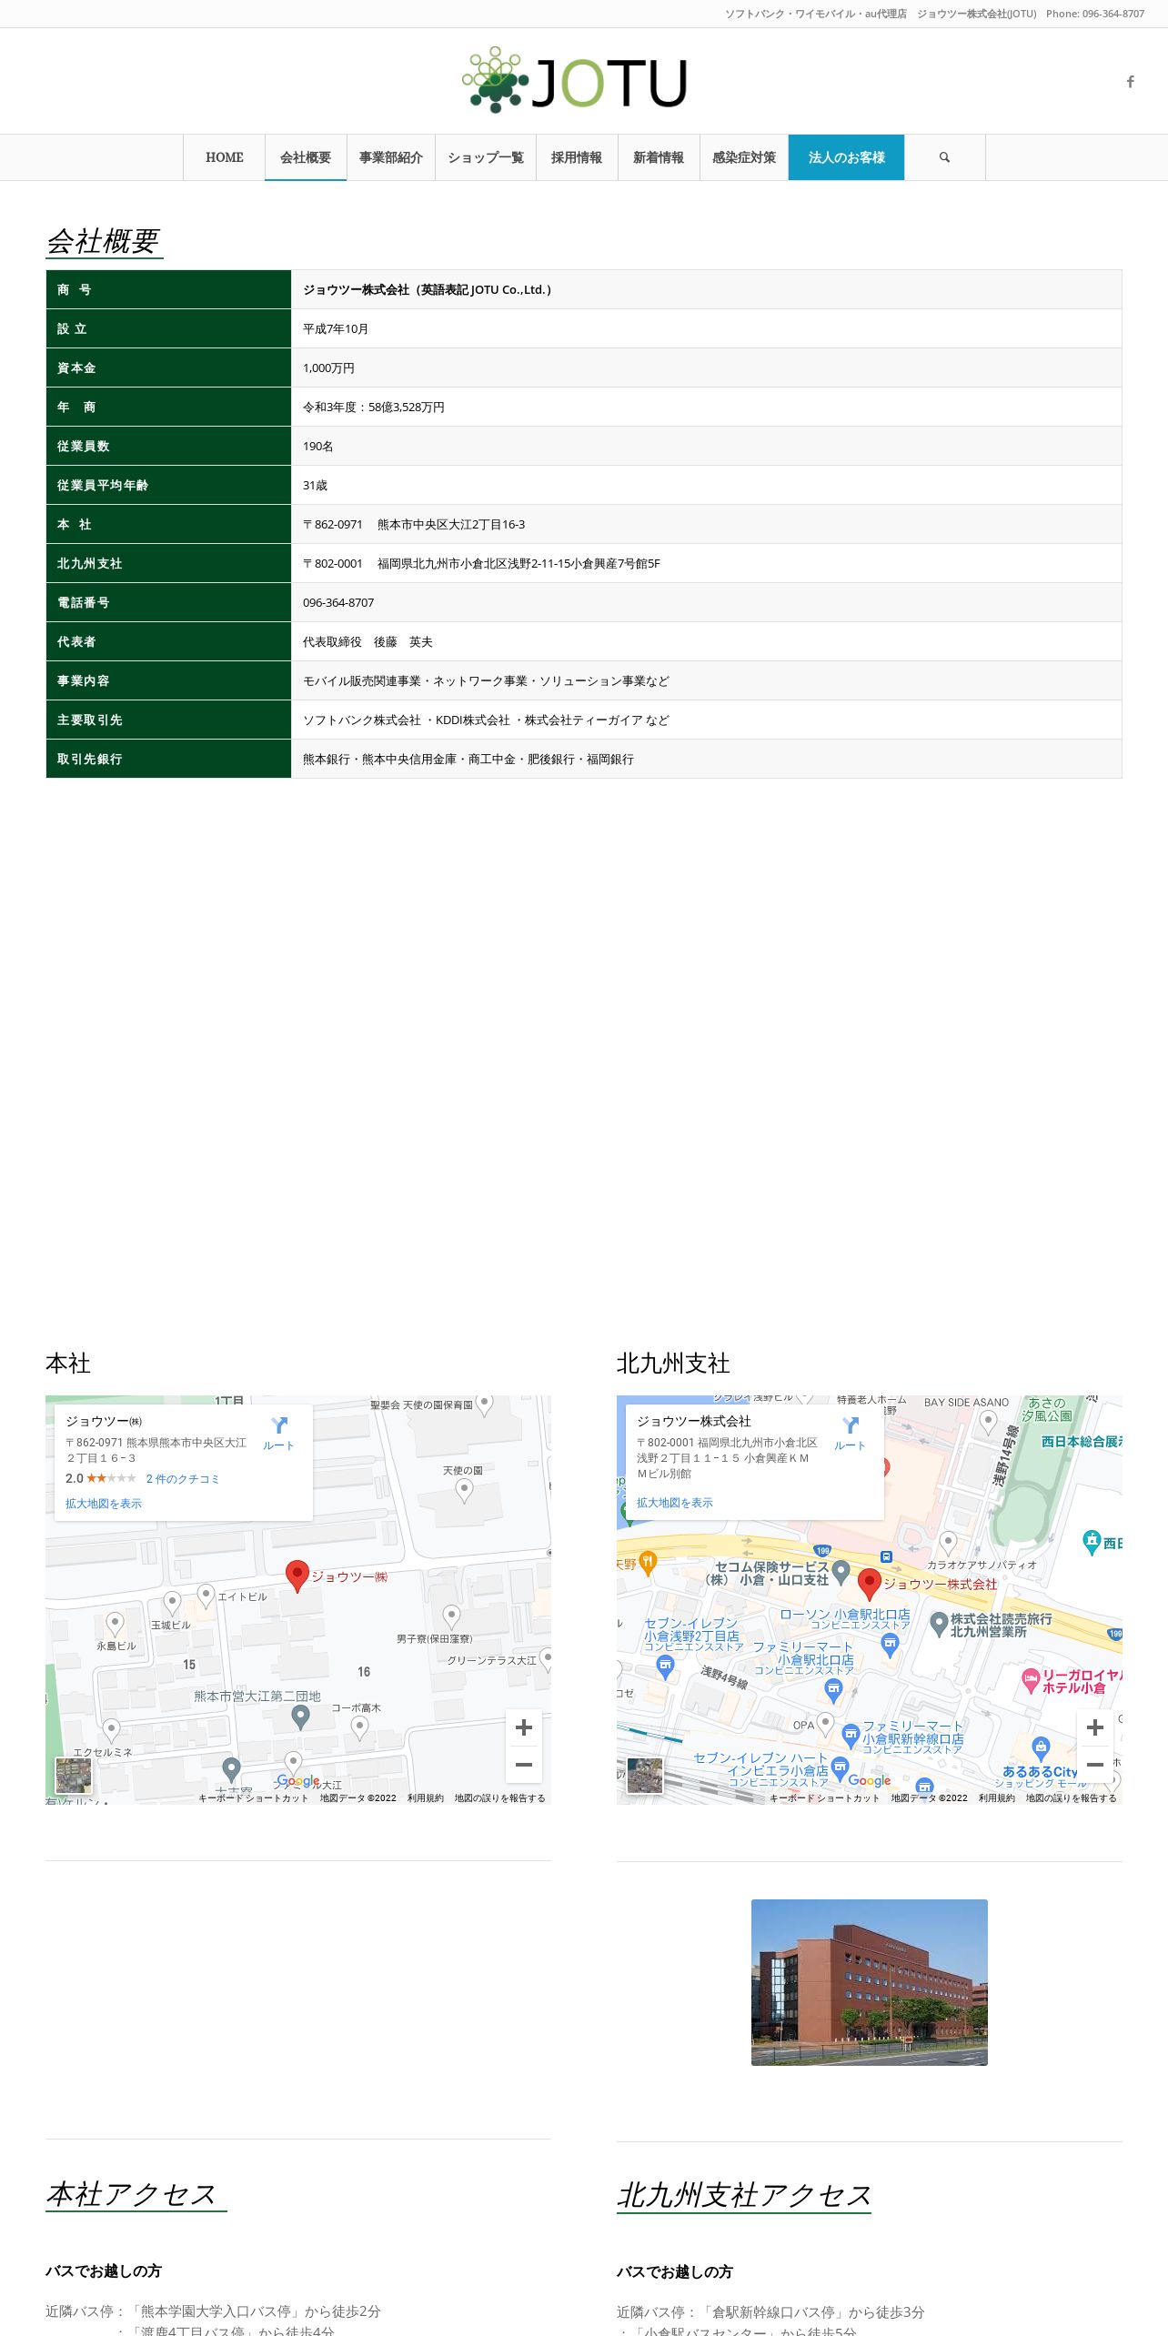Click the 本社アクセス heading
The width and height of the screenshot is (1168, 2336).
click(133, 2193)
